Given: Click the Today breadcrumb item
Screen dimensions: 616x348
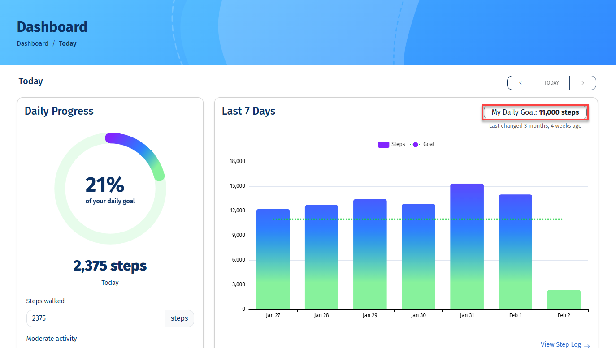Looking at the screenshot, I should (x=68, y=43).
